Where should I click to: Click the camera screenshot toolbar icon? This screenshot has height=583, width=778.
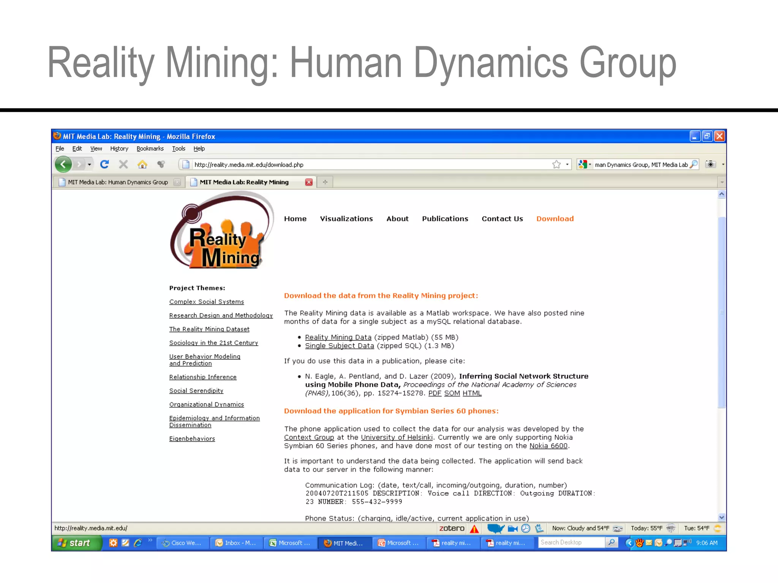click(710, 164)
